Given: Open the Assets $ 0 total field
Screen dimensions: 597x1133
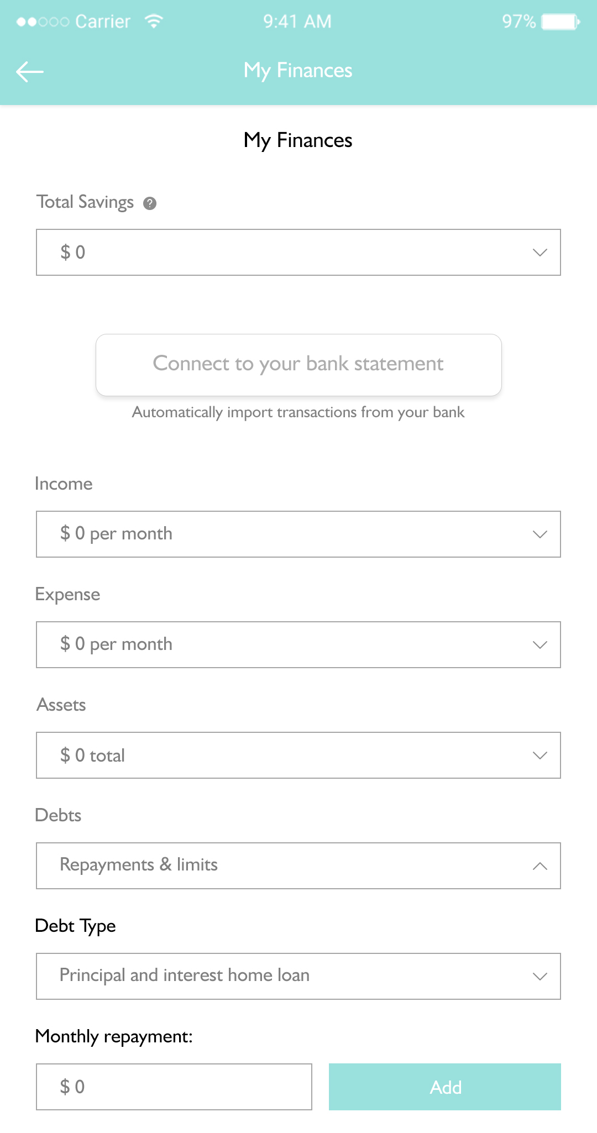Looking at the screenshot, I should tap(276, 756).
